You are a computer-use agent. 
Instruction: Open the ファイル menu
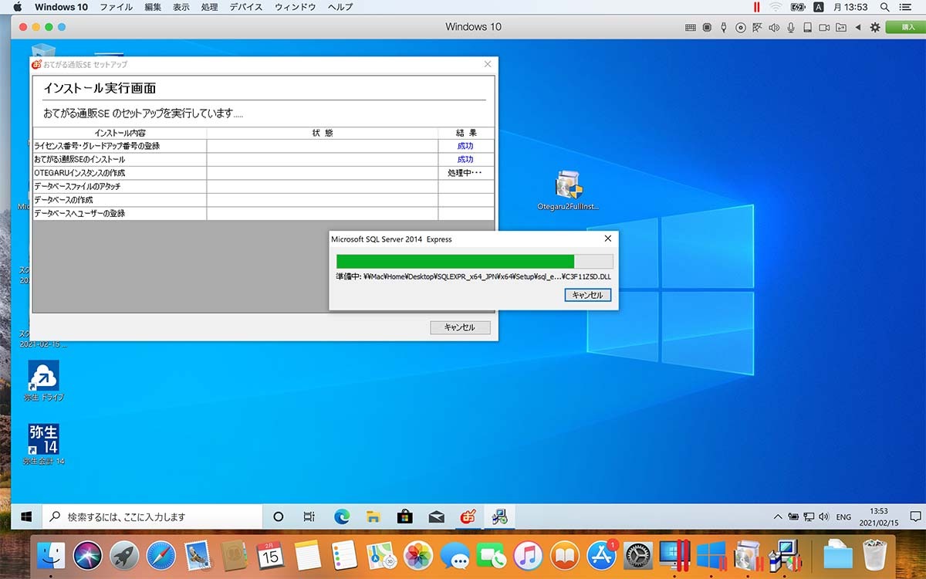[x=117, y=7]
